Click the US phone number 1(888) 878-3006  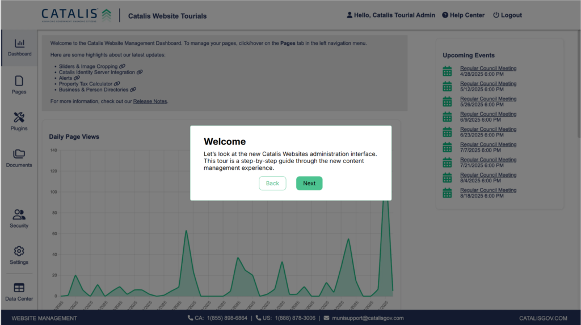click(x=295, y=318)
